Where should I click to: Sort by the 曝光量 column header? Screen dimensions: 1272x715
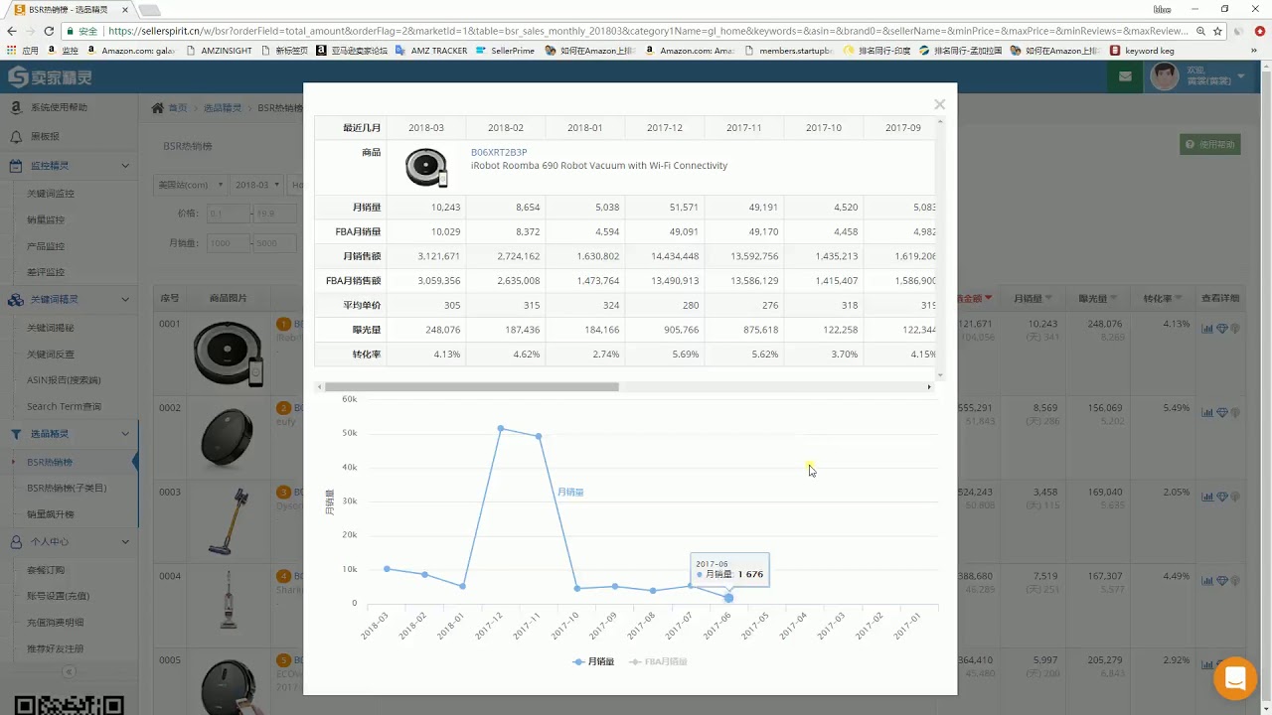[x=1097, y=299]
